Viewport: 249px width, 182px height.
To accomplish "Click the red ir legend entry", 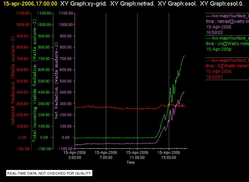I will [227, 69].
